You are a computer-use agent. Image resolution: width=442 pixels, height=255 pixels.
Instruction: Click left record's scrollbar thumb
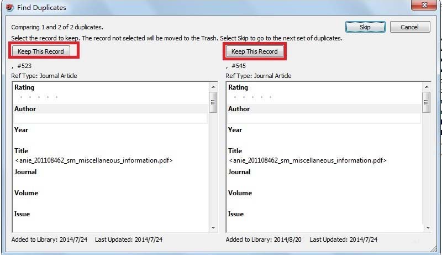click(213, 102)
